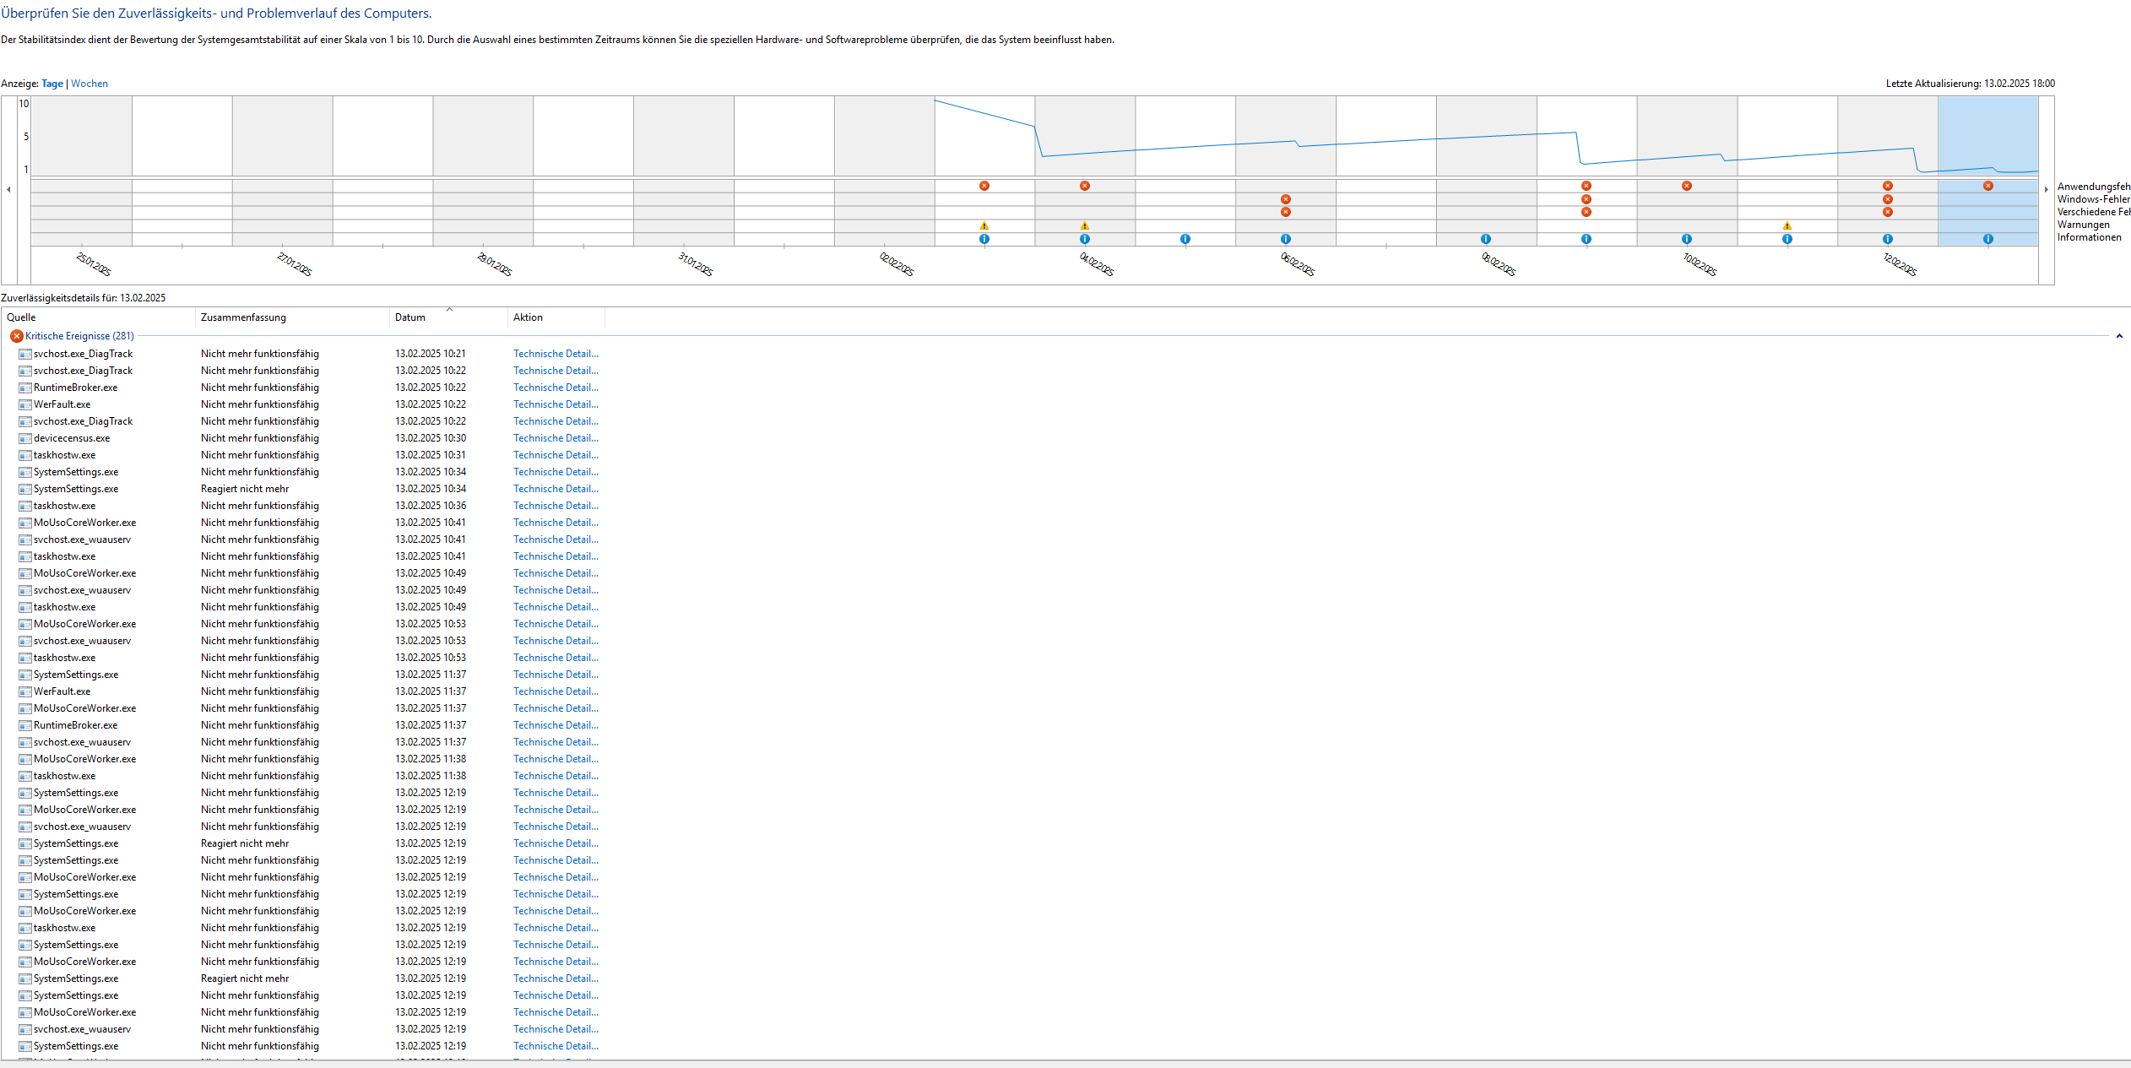Click application failure icon for 03.02.2025

coord(984,186)
